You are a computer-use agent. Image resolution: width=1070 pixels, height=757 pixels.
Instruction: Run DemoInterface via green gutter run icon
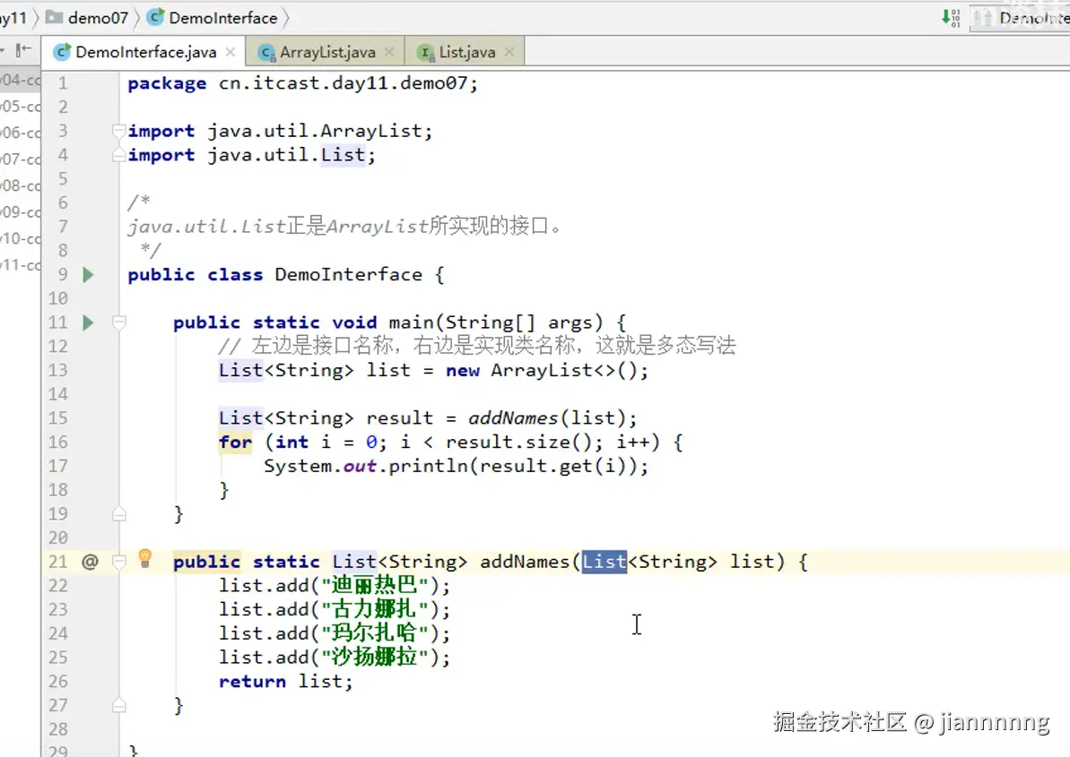(x=87, y=274)
